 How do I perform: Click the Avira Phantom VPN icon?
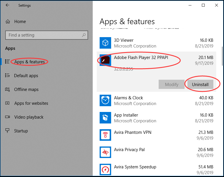coord(105,135)
